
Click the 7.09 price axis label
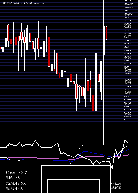[x=128, y=93]
